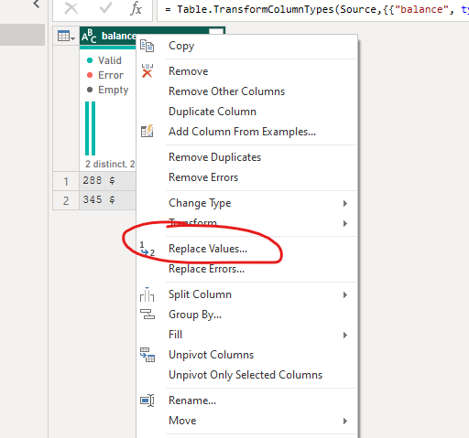Click the Split Column icon
The width and height of the screenshot is (469, 438).
(x=147, y=294)
